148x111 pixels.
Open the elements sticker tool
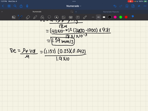tap(56, 17)
